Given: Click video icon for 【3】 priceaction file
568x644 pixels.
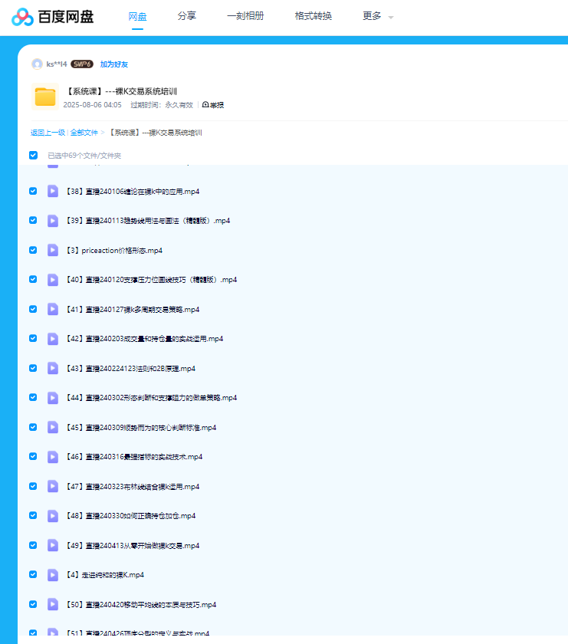Looking at the screenshot, I should (x=53, y=250).
